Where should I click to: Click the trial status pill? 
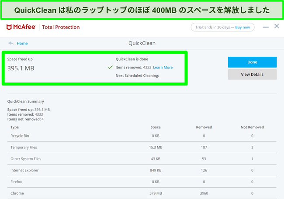click(x=222, y=27)
